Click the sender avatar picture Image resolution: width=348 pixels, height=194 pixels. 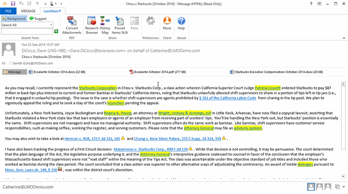pos(9,49)
